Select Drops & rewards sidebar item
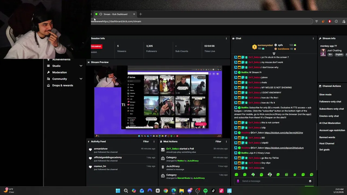The width and height of the screenshot is (347, 195). [x=63, y=85]
